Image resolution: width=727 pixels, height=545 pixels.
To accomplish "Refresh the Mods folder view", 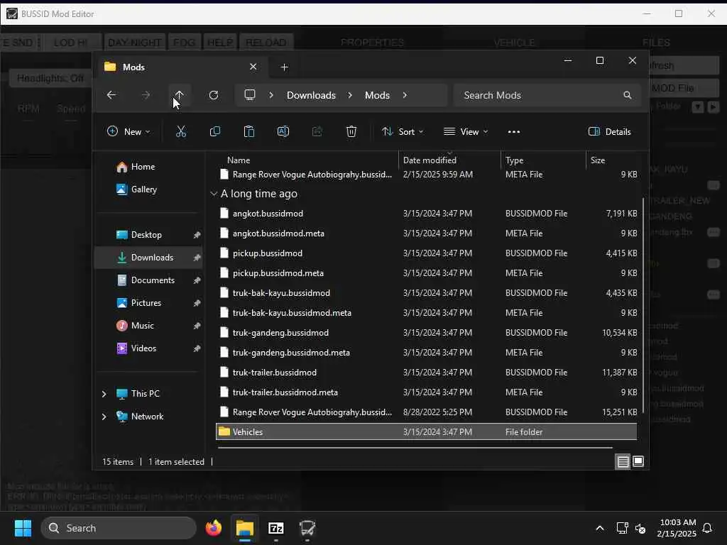I will pyautogui.click(x=213, y=95).
